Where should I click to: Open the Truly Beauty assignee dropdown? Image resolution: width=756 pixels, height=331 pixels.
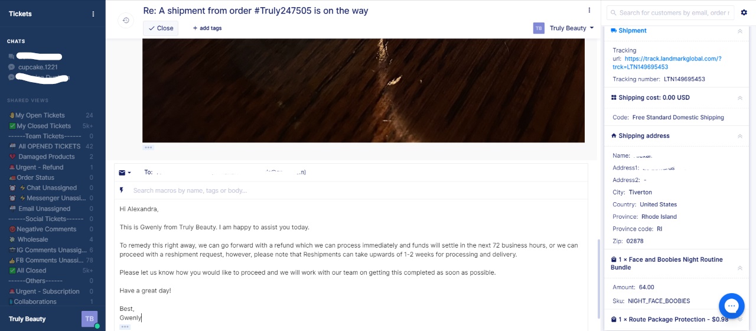click(563, 28)
